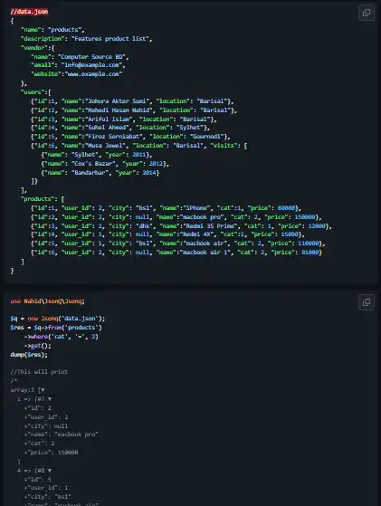Click the visit entry Cox's Bazar 2012
381x506 pixels.
pos(105,164)
